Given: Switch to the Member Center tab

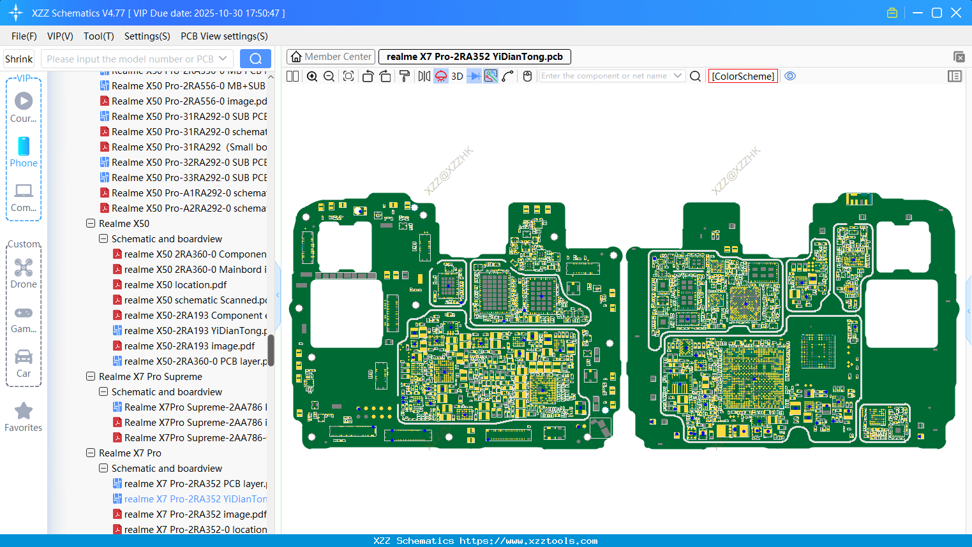Looking at the screenshot, I should tap(331, 57).
